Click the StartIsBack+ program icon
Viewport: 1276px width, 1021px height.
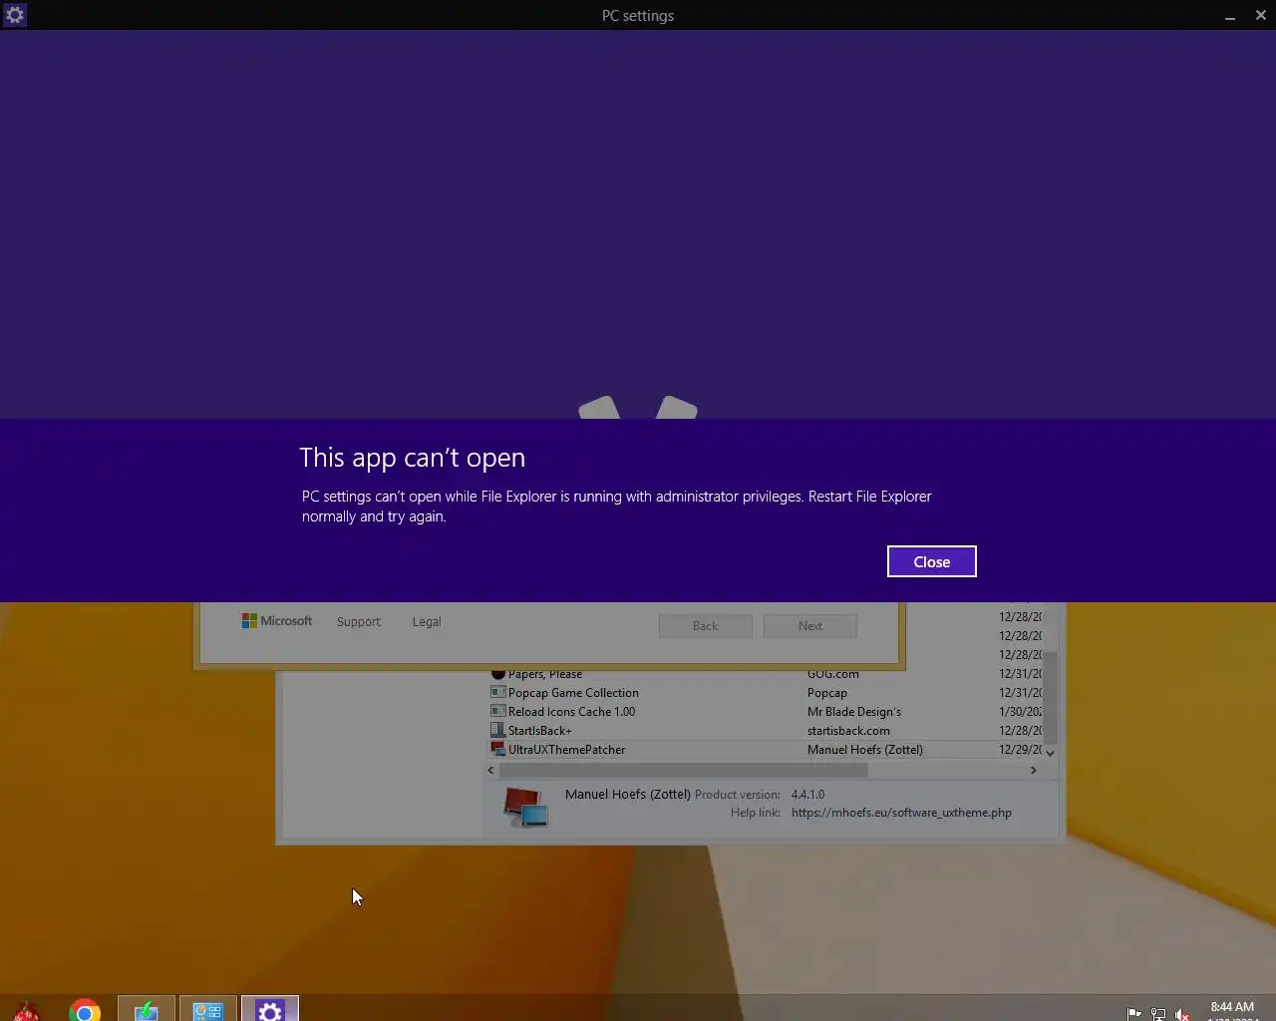498,730
